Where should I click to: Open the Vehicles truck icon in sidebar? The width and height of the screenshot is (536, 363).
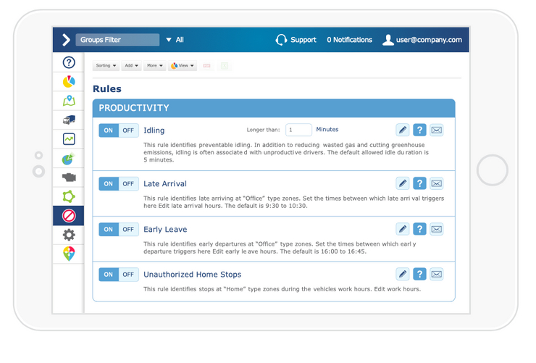(69, 120)
